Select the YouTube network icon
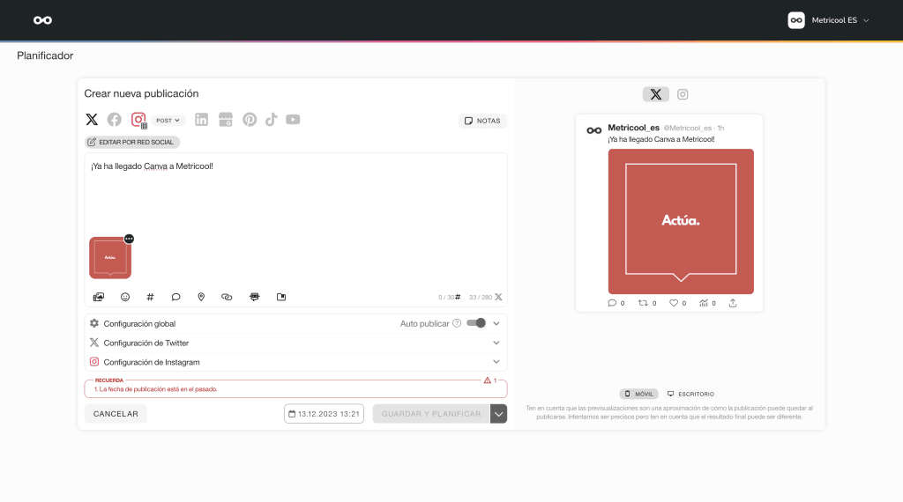 [x=293, y=120]
